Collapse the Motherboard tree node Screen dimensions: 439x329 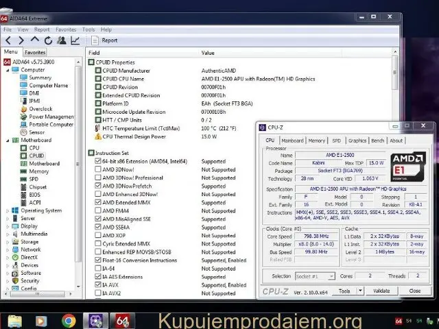coord(6,140)
